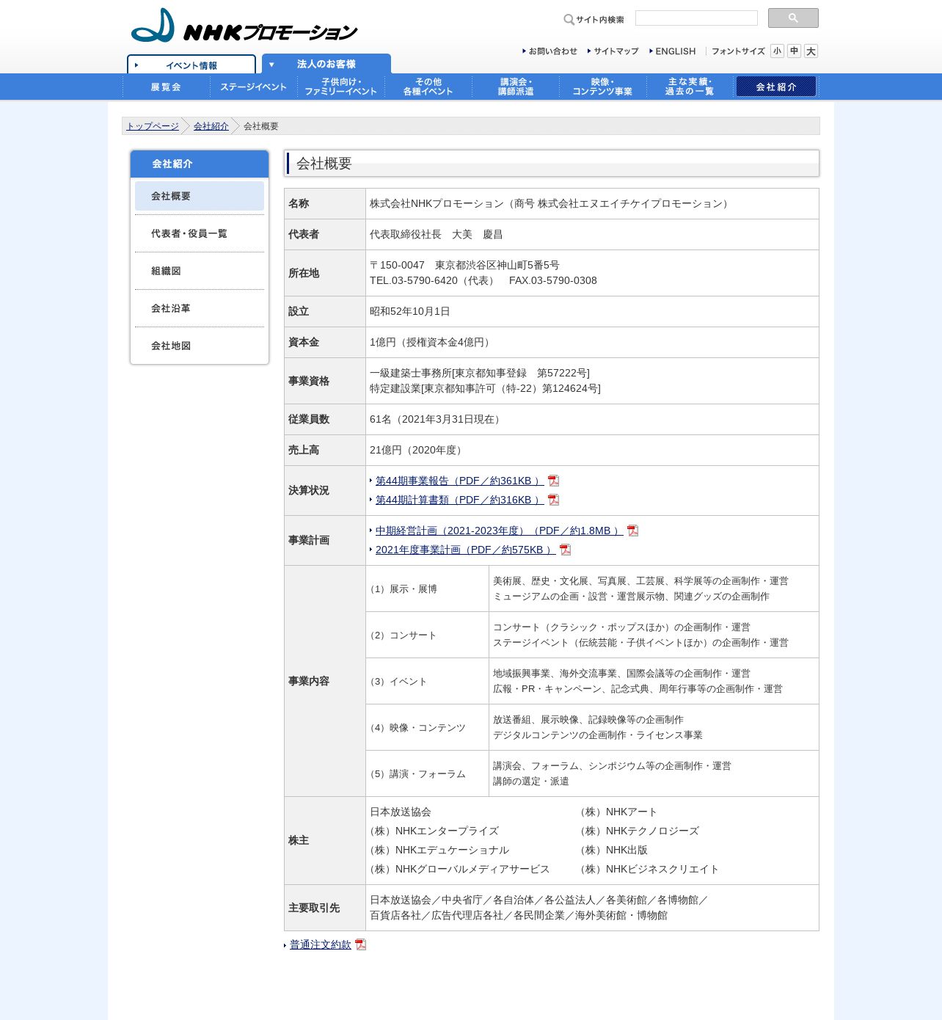Open 会社紹介 in the navigation bar
942x1020 pixels.
pos(776,87)
